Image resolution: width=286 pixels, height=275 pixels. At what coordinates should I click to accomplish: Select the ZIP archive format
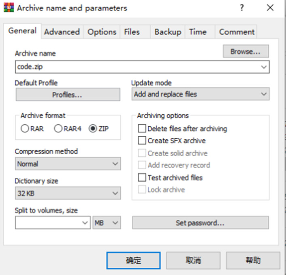[99, 128]
